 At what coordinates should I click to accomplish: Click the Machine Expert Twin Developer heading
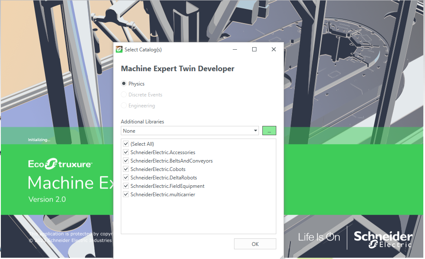point(177,69)
